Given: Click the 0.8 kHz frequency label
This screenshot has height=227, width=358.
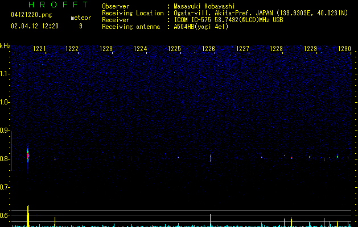Looking at the screenshot, I should click(x=5, y=159).
